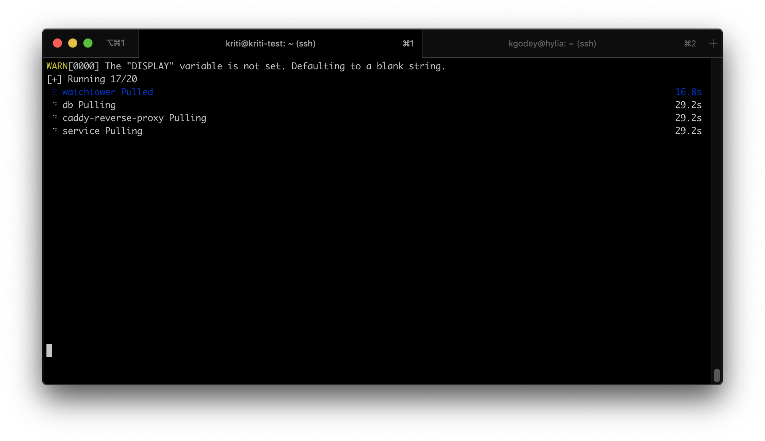This screenshot has width=765, height=441.
Task: Switch to the kriti@kriti-test ssh tab
Action: click(280, 43)
